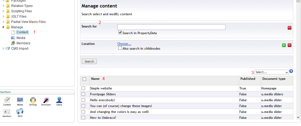Click the blue arrow beside Select dropdown
The height and width of the screenshot is (126, 301).
(291, 71)
